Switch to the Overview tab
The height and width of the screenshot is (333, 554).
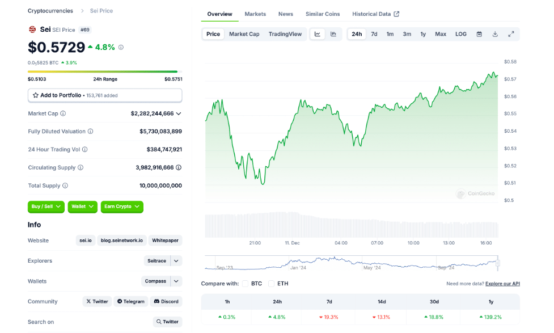tap(220, 14)
